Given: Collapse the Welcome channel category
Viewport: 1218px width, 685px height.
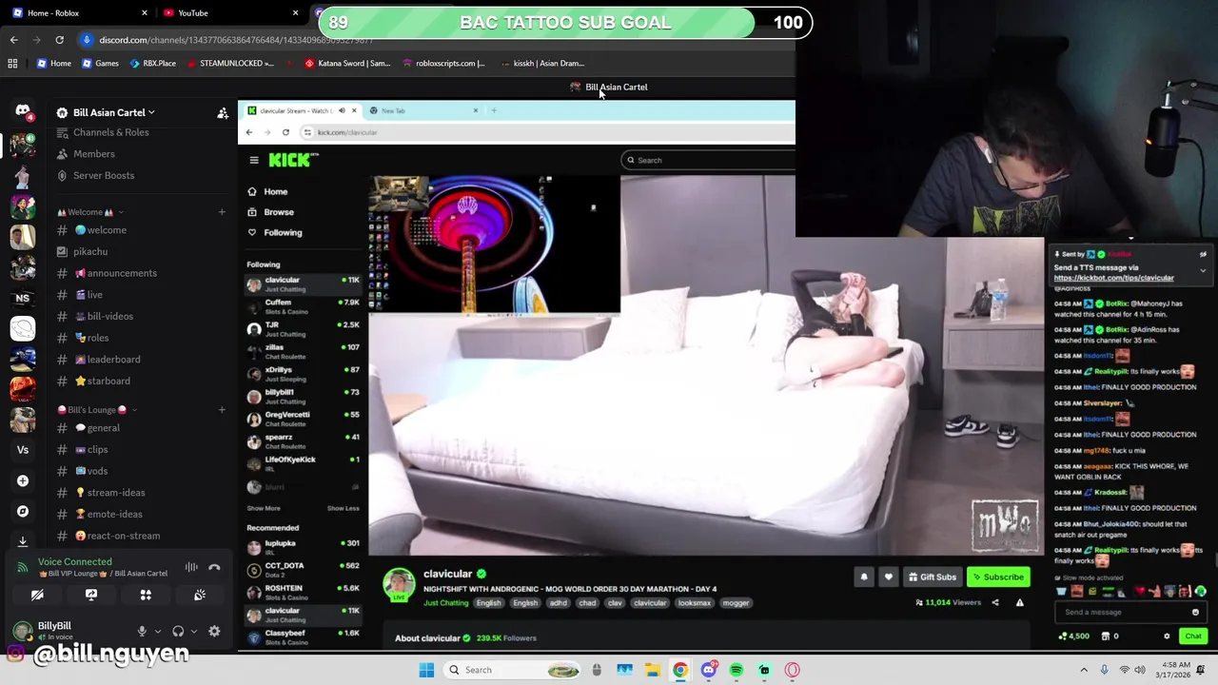Looking at the screenshot, I should (90, 212).
